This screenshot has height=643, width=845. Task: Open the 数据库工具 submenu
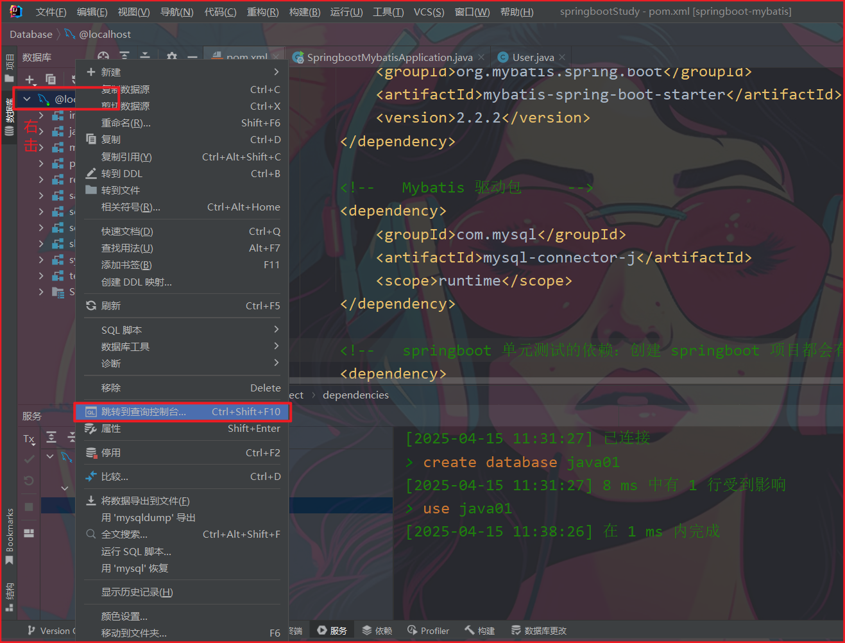click(182, 347)
